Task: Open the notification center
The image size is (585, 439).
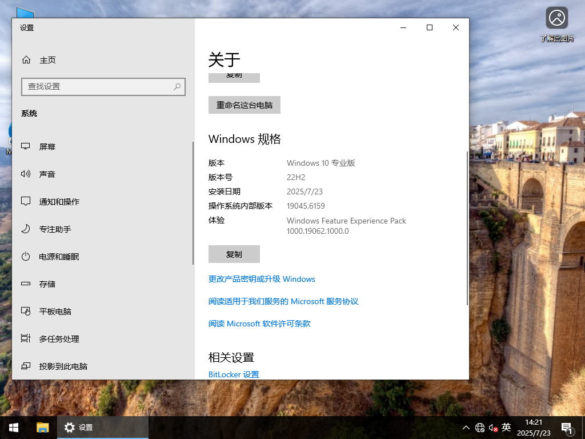Action: coord(567,427)
